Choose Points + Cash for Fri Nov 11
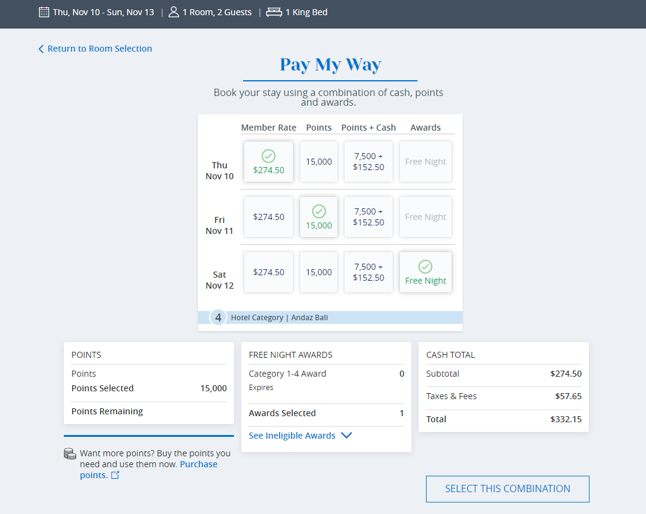This screenshot has height=514, width=646. tap(368, 217)
